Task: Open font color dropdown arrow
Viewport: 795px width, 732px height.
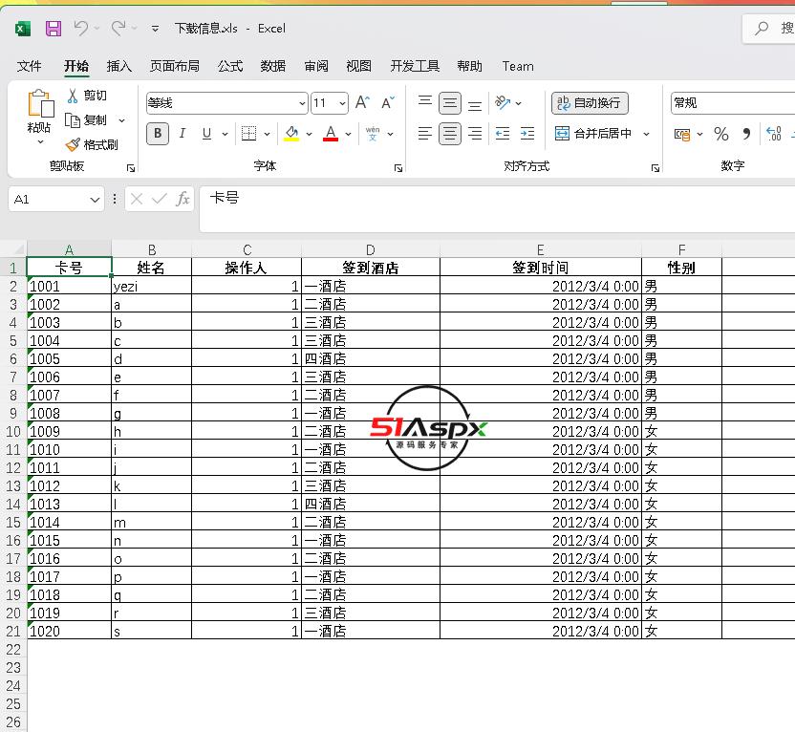Action: click(349, 135)
